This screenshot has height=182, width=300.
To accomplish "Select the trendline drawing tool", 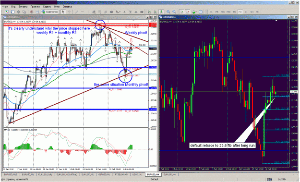I will 76,12.
